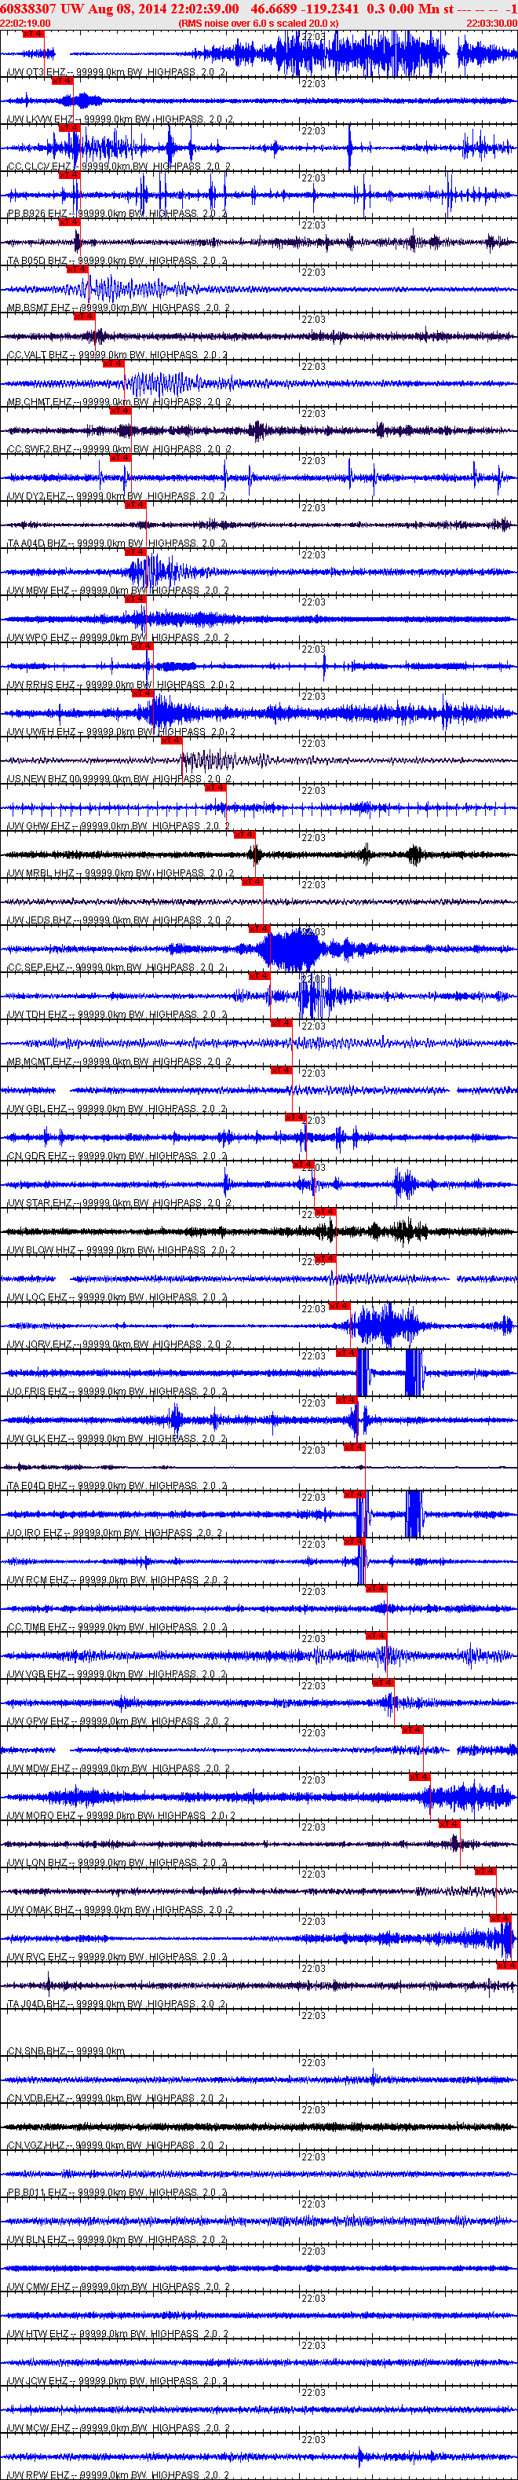518x2480 pixels.
Task: Select the UW LON BHZ station label
Action: tap(116, 1864)
